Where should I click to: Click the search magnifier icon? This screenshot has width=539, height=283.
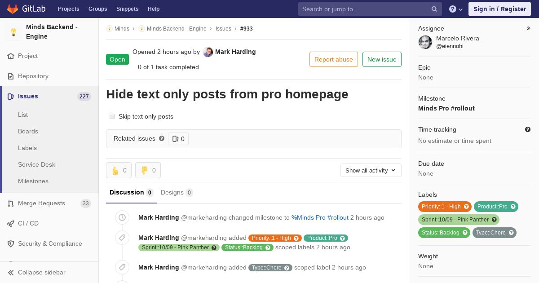coord(434,9)
